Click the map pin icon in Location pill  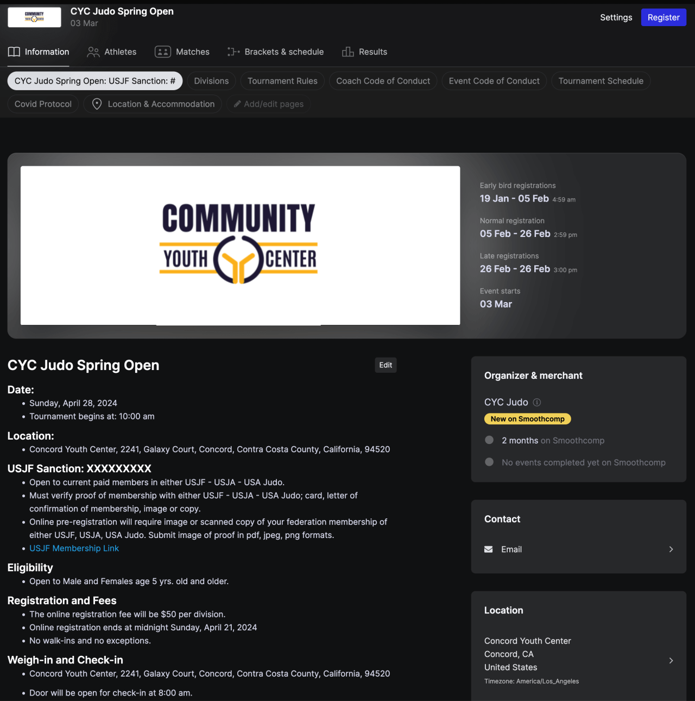pyautogui.click(x=97, y=104)
